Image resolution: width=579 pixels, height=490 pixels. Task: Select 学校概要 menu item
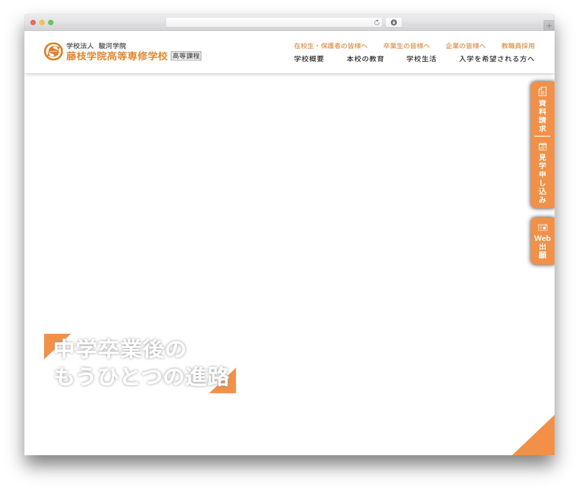coord(309,59)
